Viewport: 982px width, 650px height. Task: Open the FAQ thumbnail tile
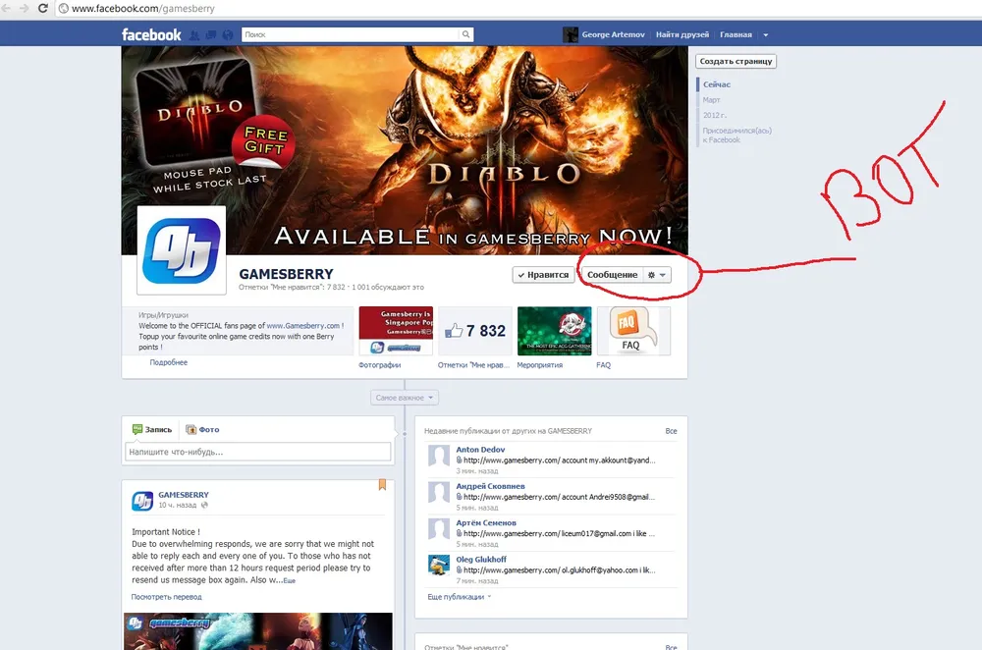(632, 331)
